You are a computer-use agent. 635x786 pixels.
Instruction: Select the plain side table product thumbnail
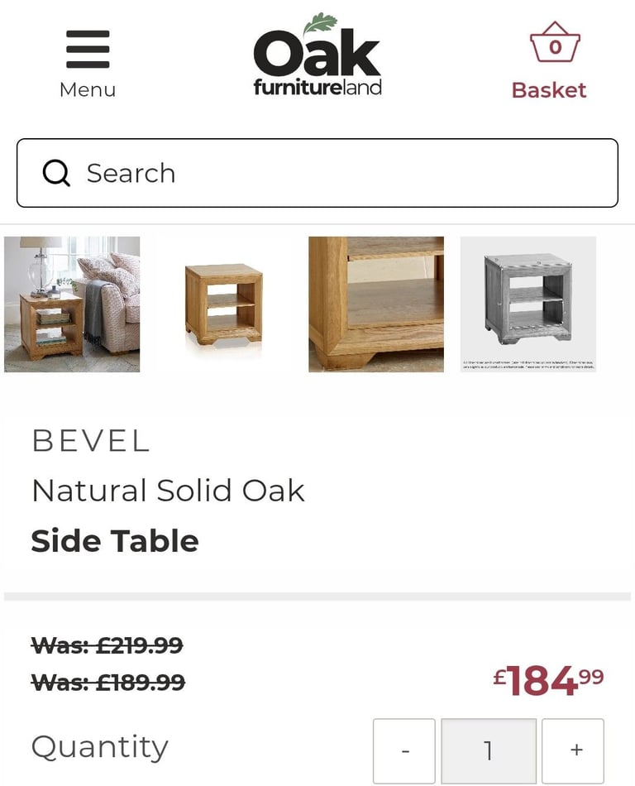tap(224, 304)
